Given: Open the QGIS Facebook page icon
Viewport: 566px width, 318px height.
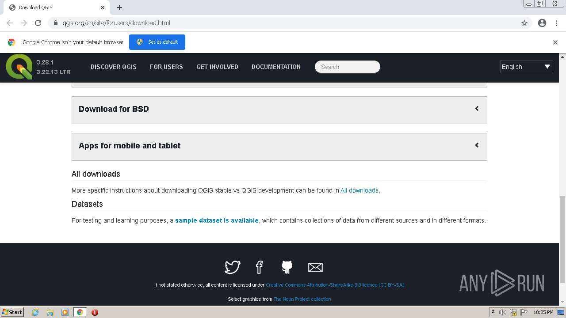Looking at the screenshot, I should (260, 267).
